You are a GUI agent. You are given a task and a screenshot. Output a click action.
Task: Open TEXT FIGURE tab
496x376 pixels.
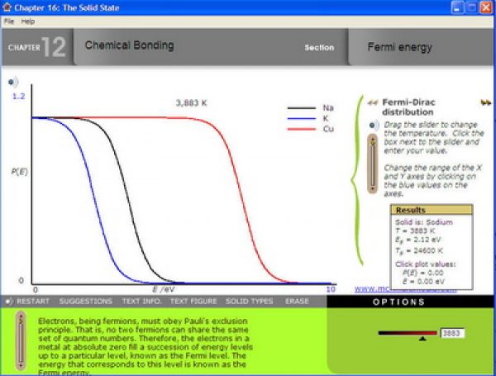(193, 301)
